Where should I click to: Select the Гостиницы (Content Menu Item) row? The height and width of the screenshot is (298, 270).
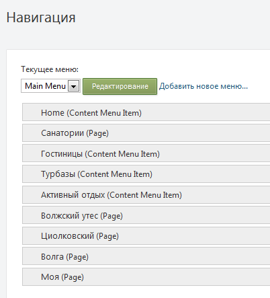tap(146, 153)
